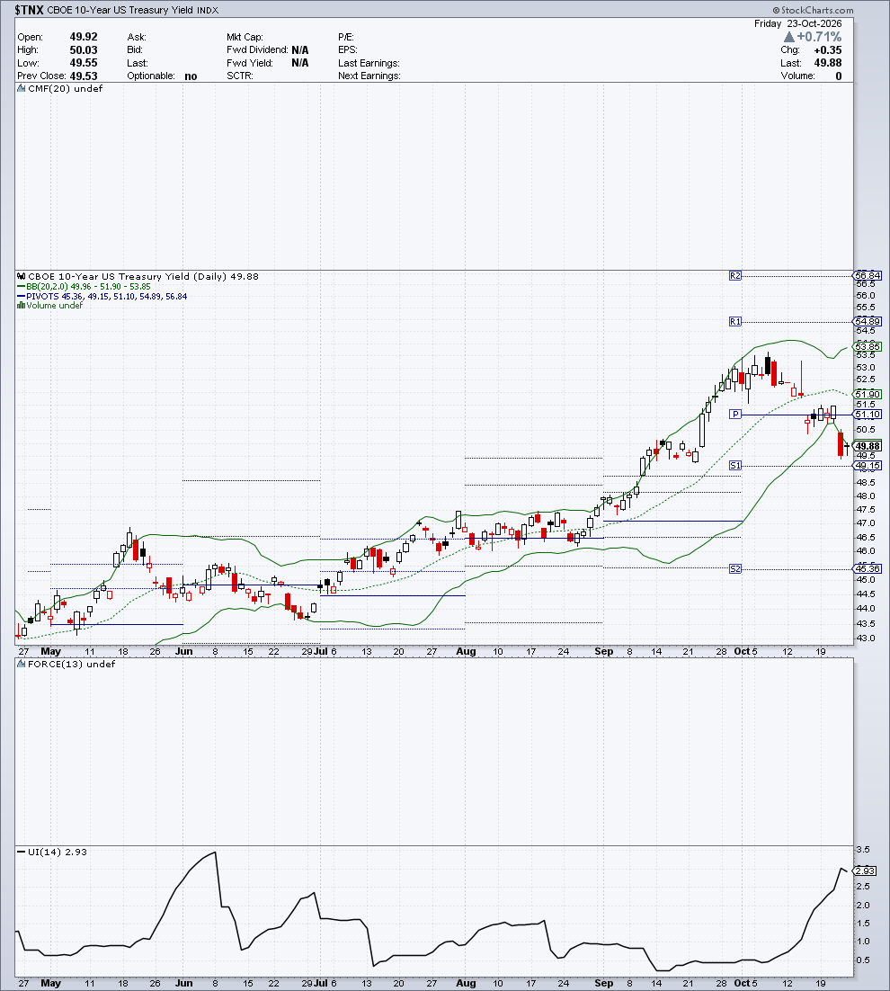This screenshot has width=890, height=991.
Task: Click the $TNX ticker symbol
Action: [29, 10]
